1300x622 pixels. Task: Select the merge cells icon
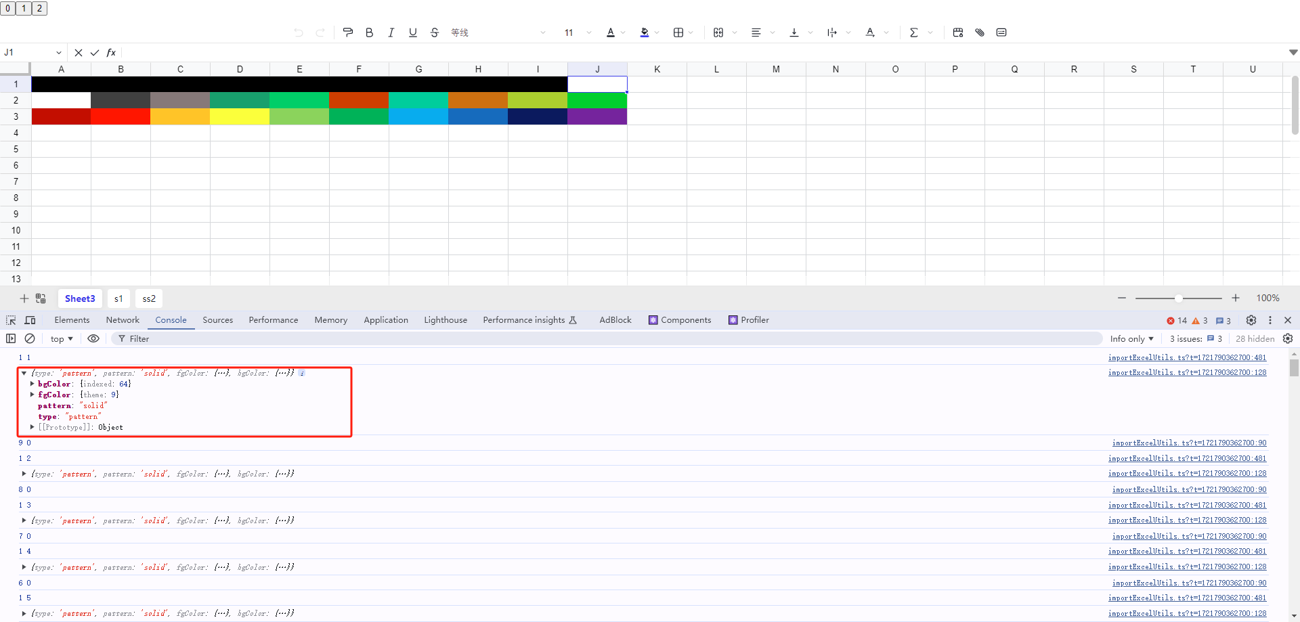click(718, 32)
